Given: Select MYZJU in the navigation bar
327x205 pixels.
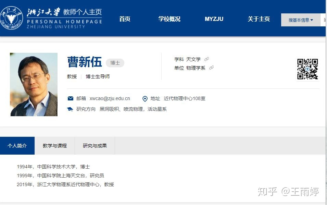Looking at the screenshot, I should coord(214,19).
